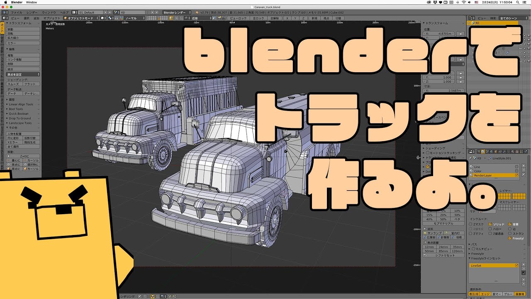Viewport: 531px width, 299px height.
Task: Open the レンダー menu
Action: coord(32,12)
